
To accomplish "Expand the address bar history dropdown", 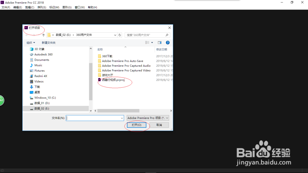I will (x=115, y=35).
